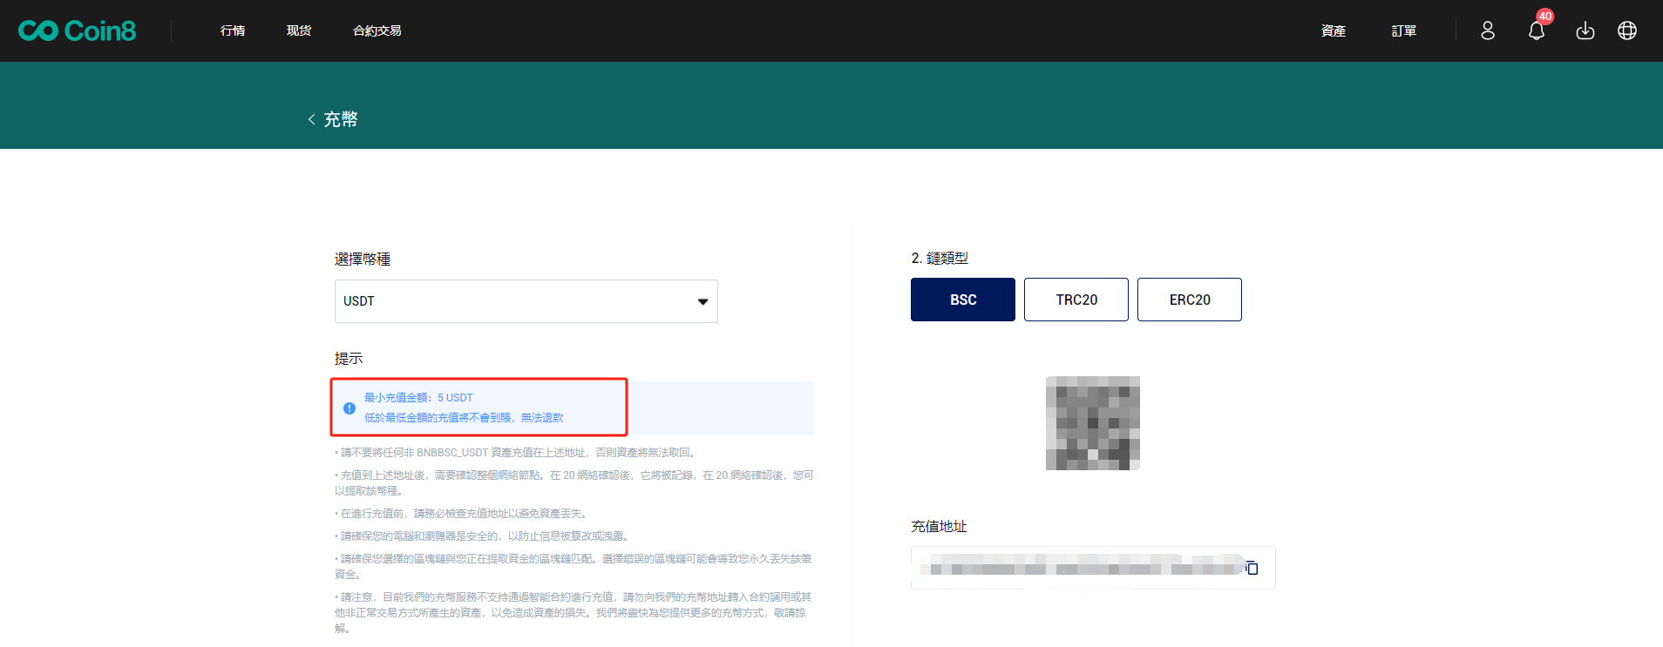
Task: Click the Coin8 logo
Action: tap(77, 30)
